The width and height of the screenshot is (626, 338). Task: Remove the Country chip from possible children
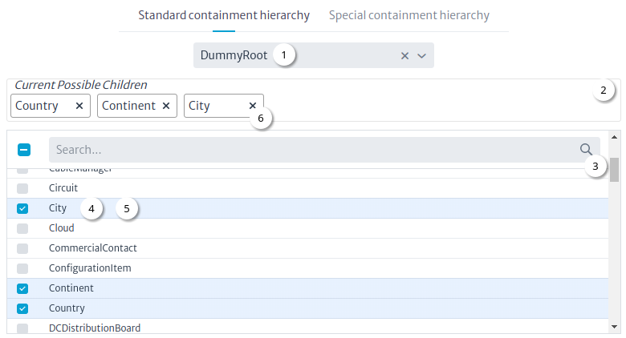click(x=79, y=106)
